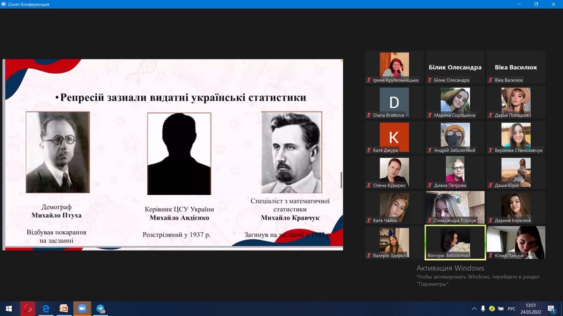The height and width of the screenshot is (316, 563).
Task: Click Катя Джура's orange K avatar
Action: [x=394, y=137]
